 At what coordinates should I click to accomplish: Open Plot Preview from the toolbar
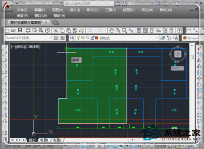coord(35,30)
